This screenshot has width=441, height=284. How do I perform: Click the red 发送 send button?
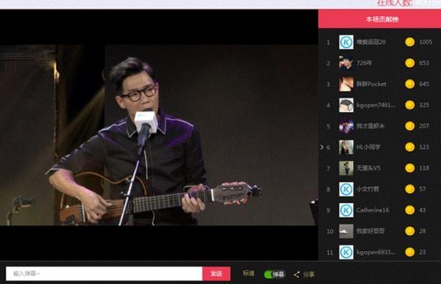[216, 274]
